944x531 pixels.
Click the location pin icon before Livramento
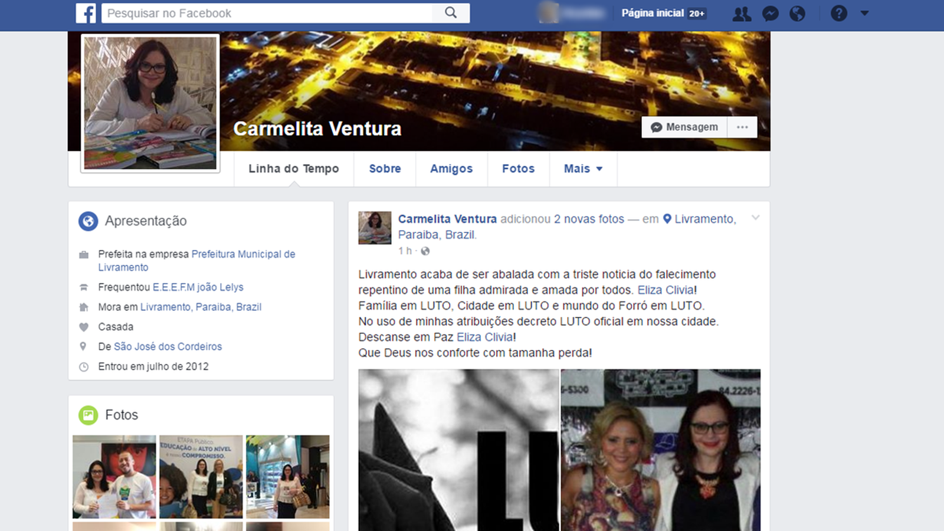click(x=667, y=219)
